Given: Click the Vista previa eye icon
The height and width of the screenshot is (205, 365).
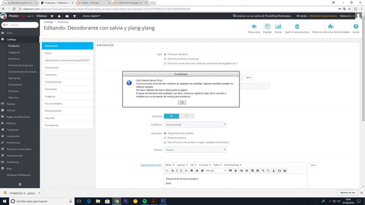Looking at the screenshot, I should [254, 26].
